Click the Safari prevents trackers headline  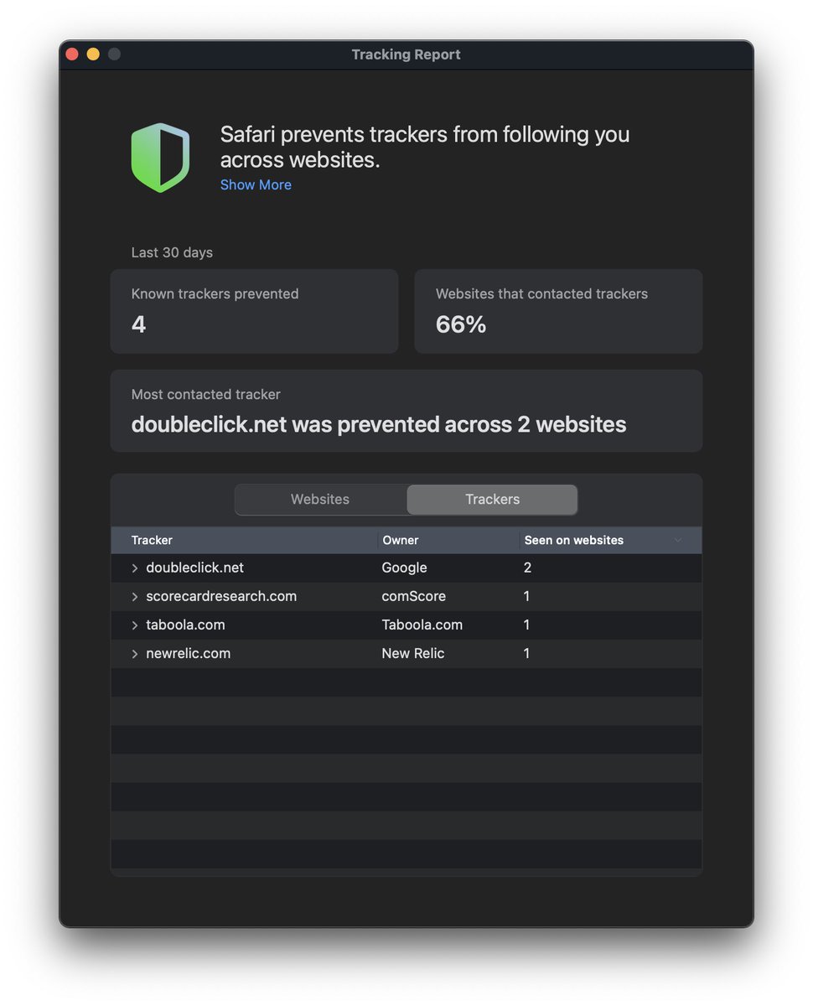(x=425, y=147)
